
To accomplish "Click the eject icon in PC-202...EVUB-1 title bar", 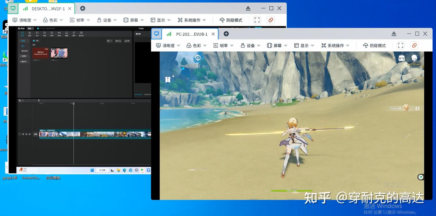I will click(394, 34).
